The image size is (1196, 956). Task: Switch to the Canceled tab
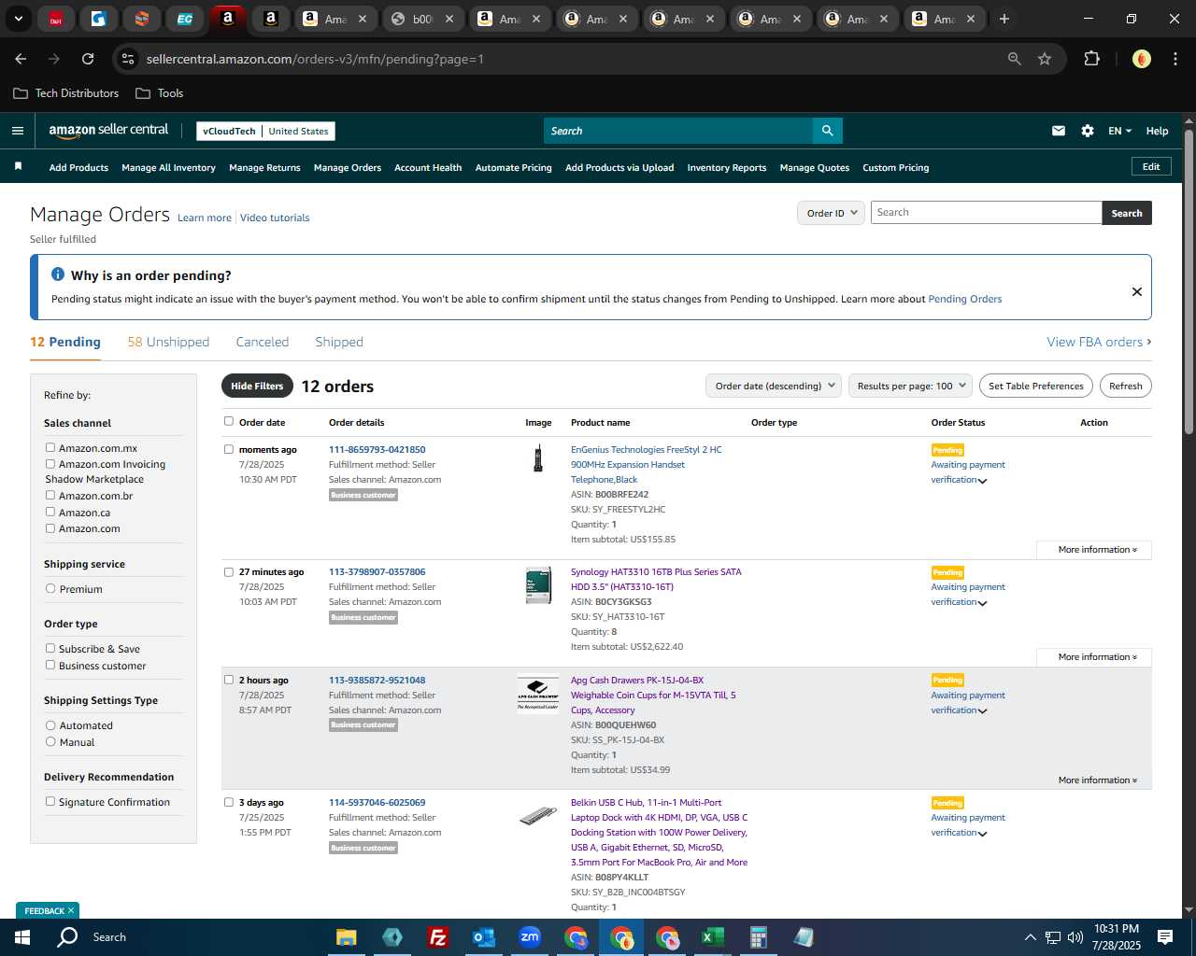263,342
